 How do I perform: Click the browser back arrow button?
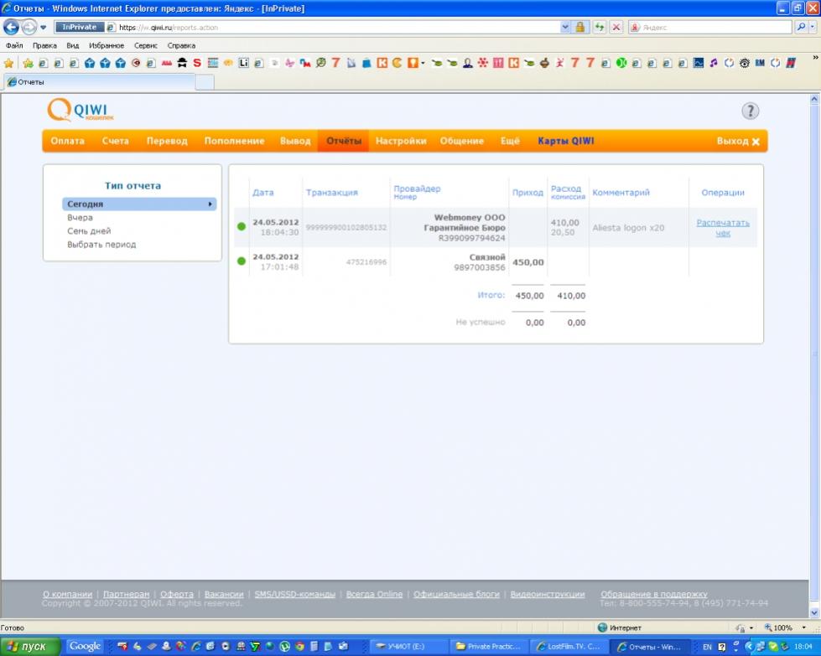click(x=12, y=27)
